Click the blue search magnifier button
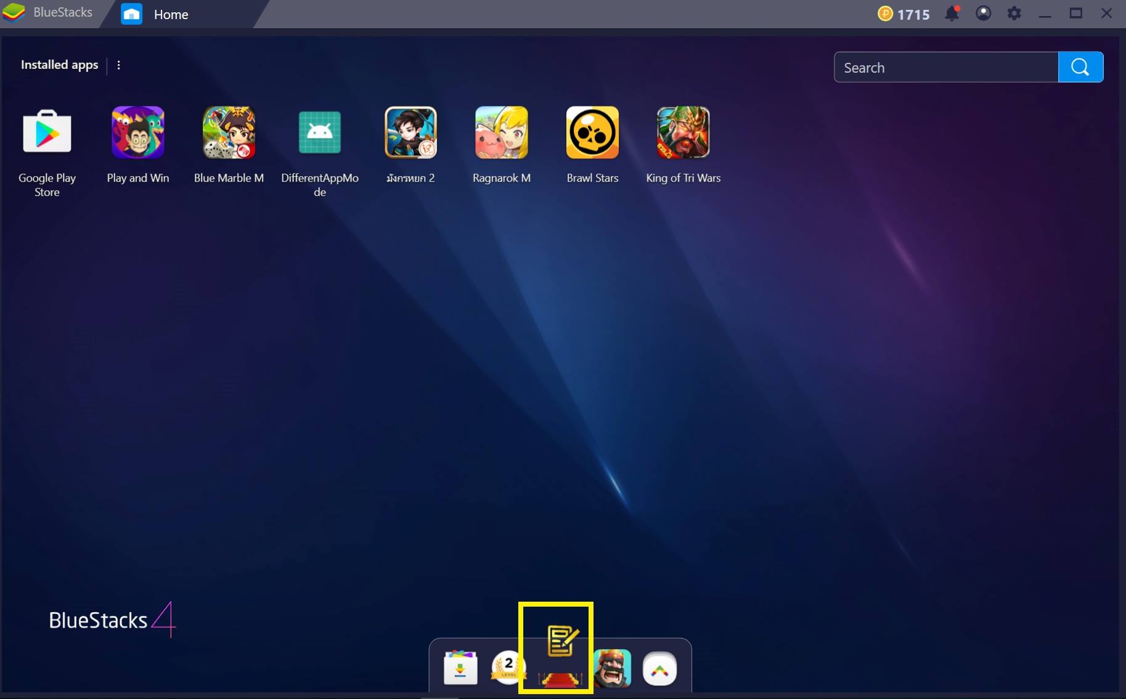The width and height of the screenshot is (1126, 699). (1080, 67)
